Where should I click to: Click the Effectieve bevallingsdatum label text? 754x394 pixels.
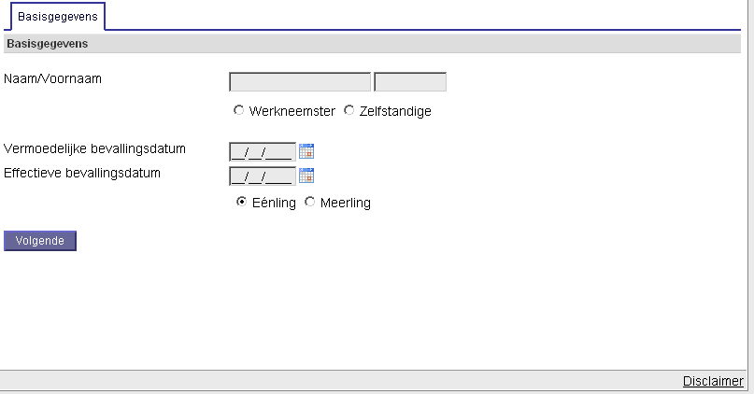(x=82, y=173)
